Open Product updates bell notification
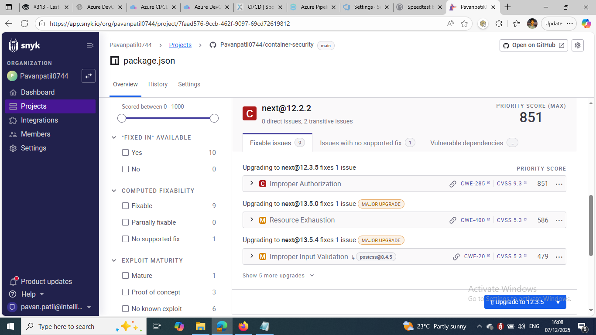The height and width of the screenshot is (335, 596). click(x=13, y=281)
